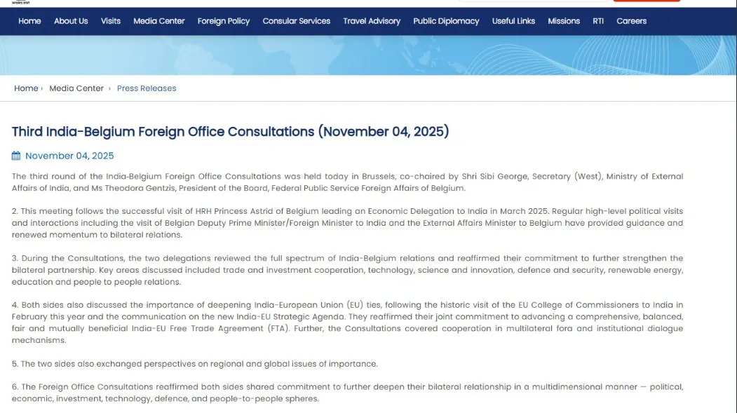Click the November 04, 2025 date text
The image size is (737, 413).
(69, 156)
